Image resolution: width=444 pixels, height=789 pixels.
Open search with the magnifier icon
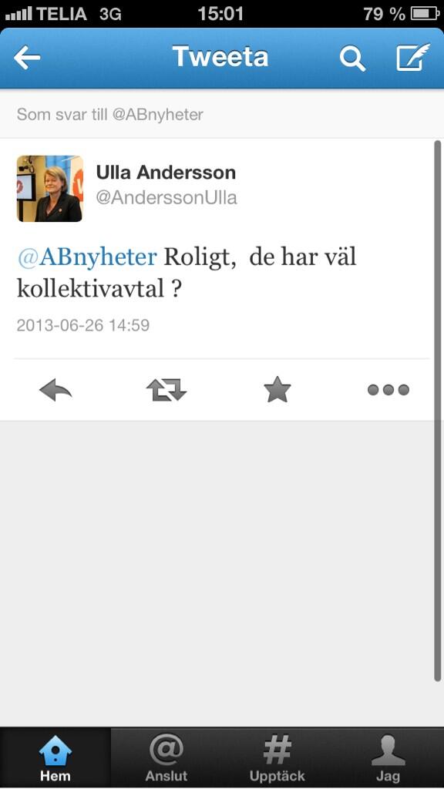tap(351, 58)
